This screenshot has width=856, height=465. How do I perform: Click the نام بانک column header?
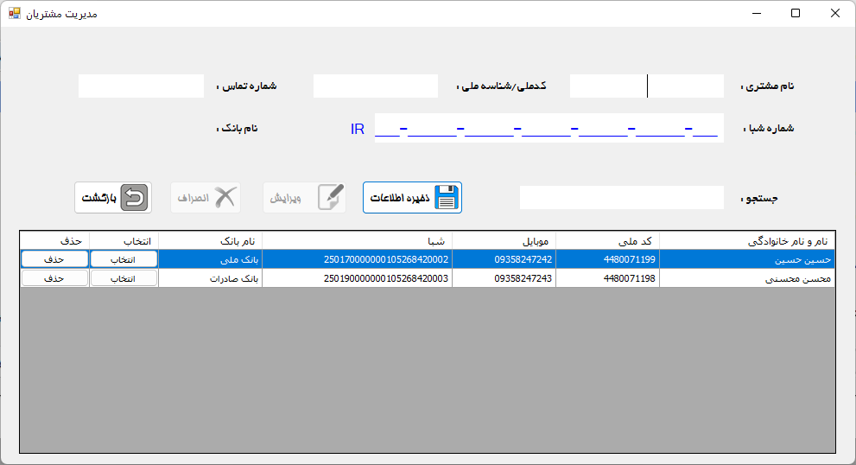point(210,241)
